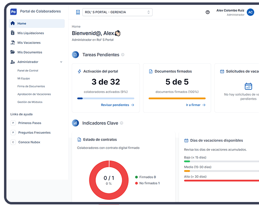Screen dimensions: 259x210
Task: Open Mis Liquidaciones from sidebar
Action: 30,33
